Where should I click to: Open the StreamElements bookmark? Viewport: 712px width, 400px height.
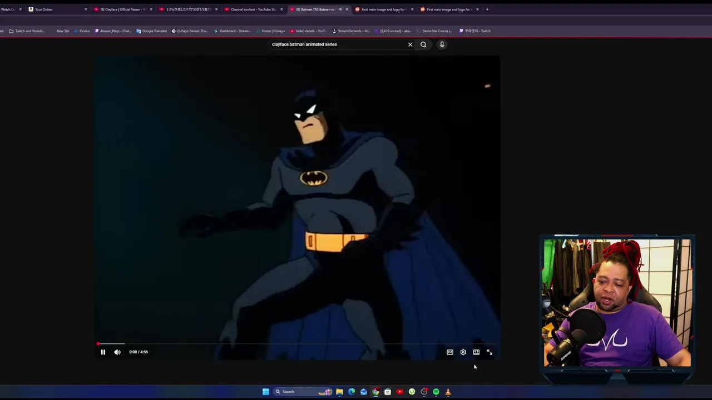[x=350, y=31]
